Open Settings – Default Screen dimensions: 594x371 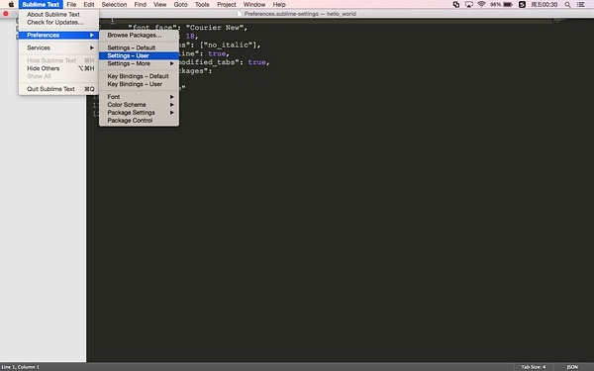click(x=139, y=47)
